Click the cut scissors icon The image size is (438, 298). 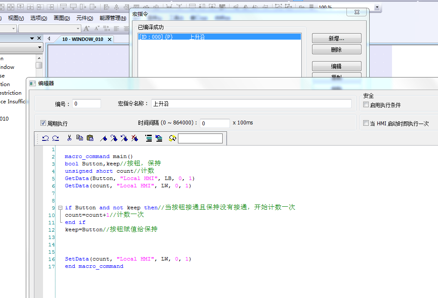tap(69, 138)
